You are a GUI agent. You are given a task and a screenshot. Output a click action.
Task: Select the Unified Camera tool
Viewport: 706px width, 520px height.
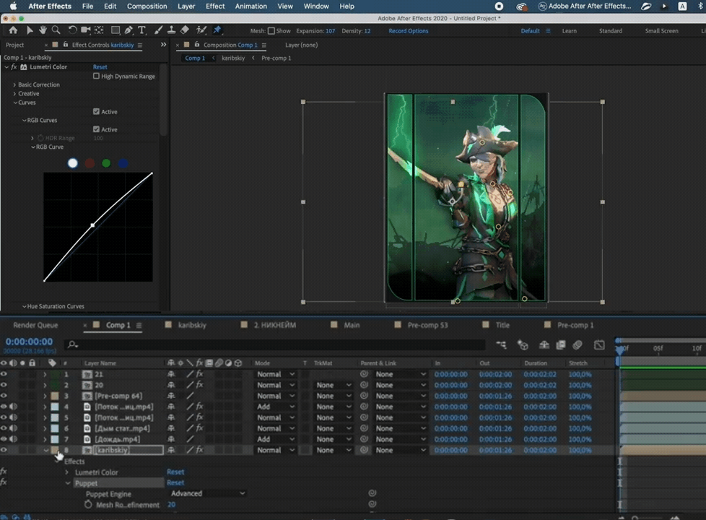(x=85, y=30)
